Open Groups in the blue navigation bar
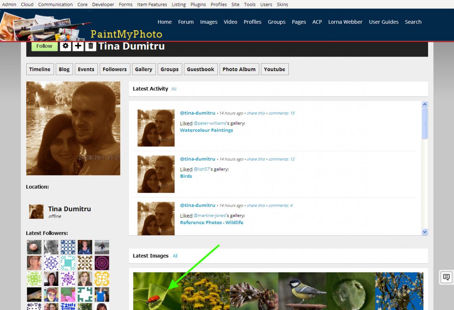Image resolution: width=454 pixels, height=310 pixels. click(277, 22)
